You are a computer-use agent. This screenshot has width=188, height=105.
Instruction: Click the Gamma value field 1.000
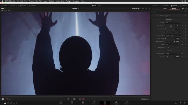coord(177,57)
